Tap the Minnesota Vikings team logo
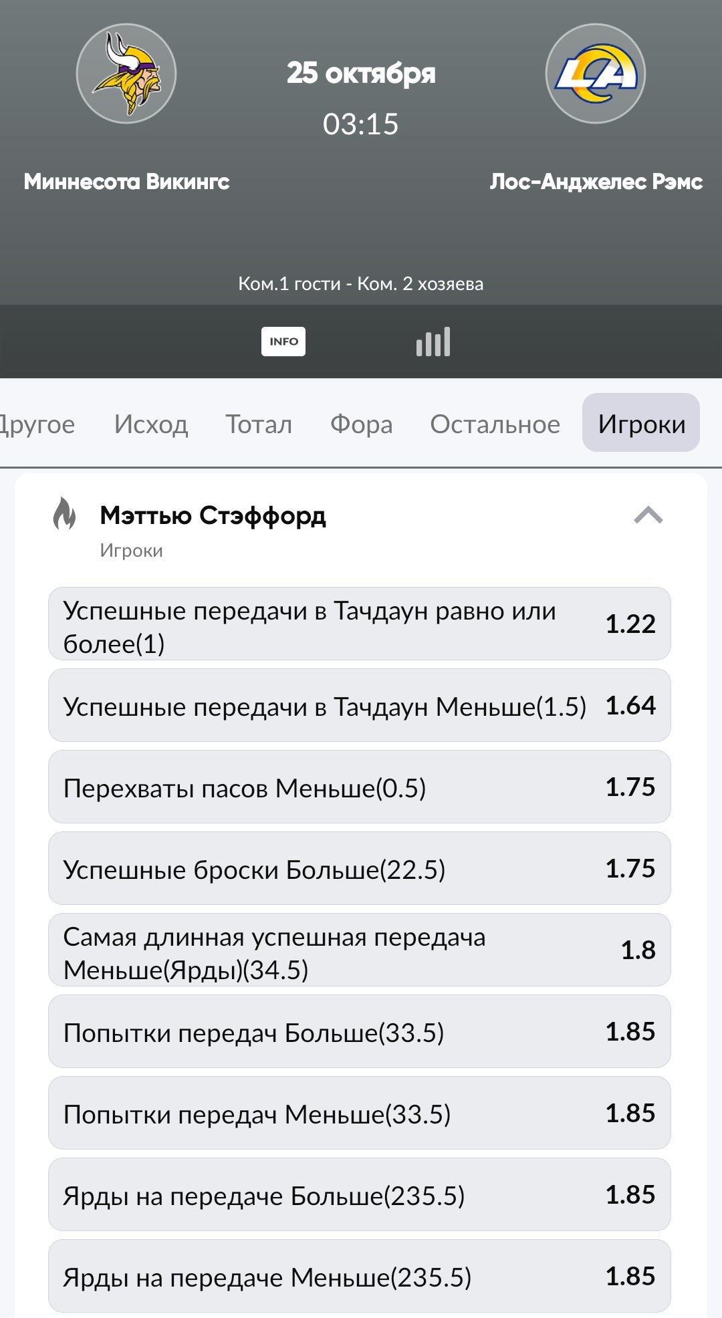 [x=126, y=74]
